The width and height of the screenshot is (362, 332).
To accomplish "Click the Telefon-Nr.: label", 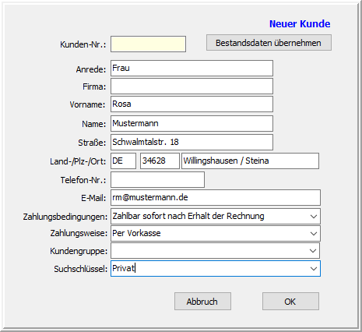I will 83,180.
